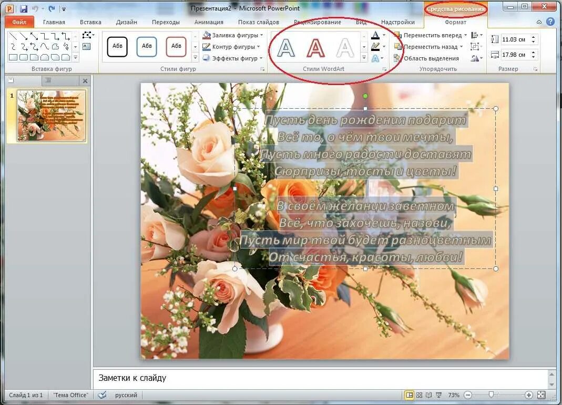Expand the shape styles gallery

pyautogui.click(x=196, y=57)
